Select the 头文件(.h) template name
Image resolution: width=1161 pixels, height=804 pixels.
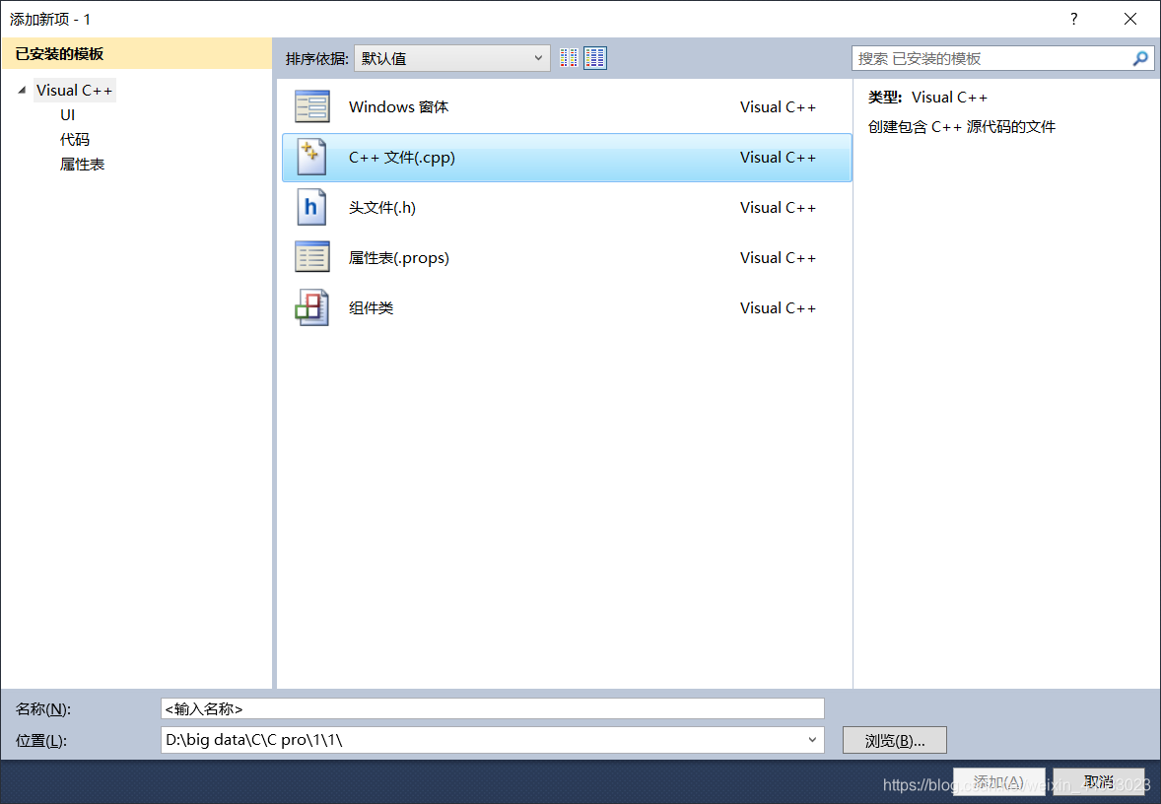click(x=382, y=207)
